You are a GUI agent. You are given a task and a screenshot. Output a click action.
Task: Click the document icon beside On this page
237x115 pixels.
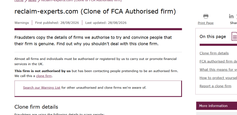click(234, 36)
